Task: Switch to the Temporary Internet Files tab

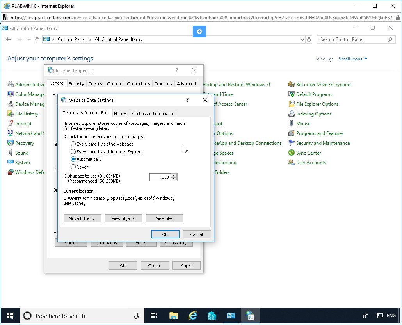Action: (x=86, y=113)
